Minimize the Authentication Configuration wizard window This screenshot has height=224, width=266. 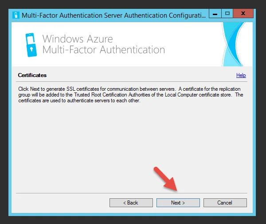[x=215, y=14]
